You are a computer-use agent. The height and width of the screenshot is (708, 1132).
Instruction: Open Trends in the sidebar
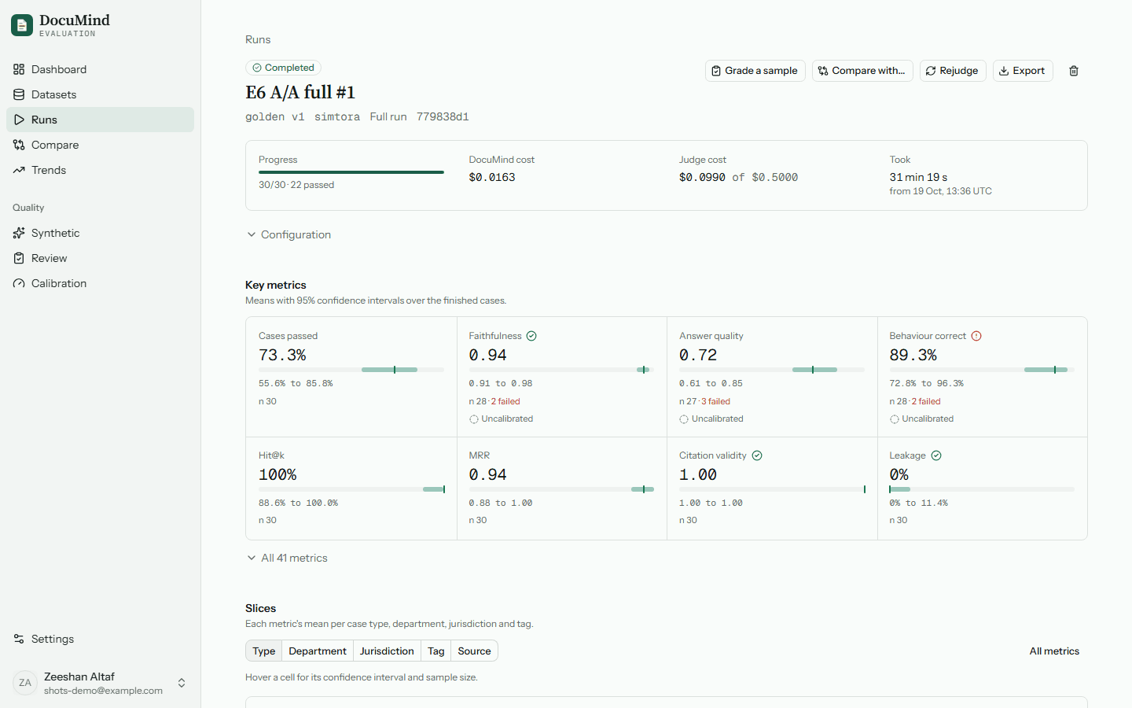(100, 170)
